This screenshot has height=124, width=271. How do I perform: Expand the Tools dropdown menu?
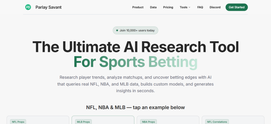click(x=185, y=7)
